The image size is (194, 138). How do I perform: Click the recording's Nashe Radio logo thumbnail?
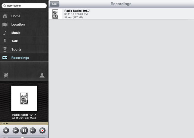(x=55, y=14)
